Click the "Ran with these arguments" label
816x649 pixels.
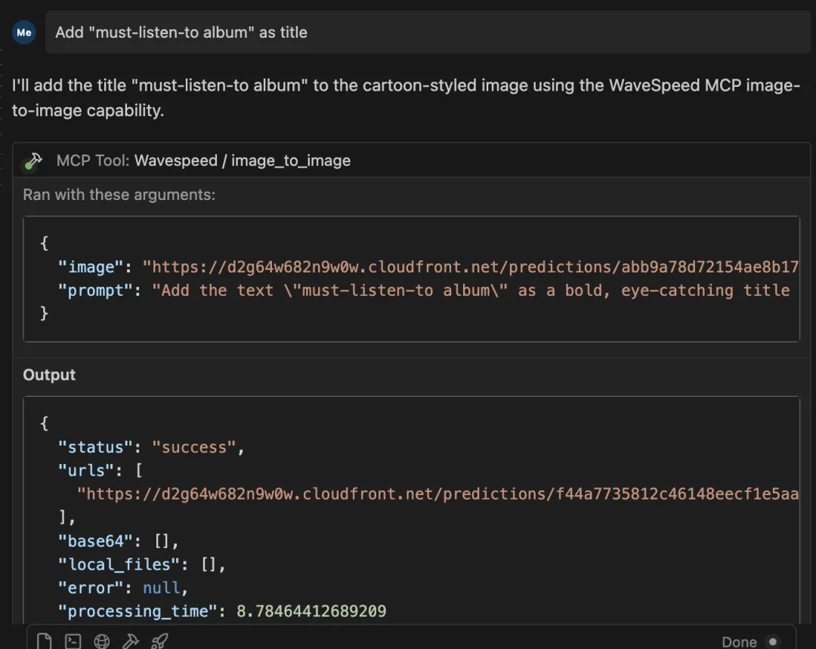pos(119,195)
